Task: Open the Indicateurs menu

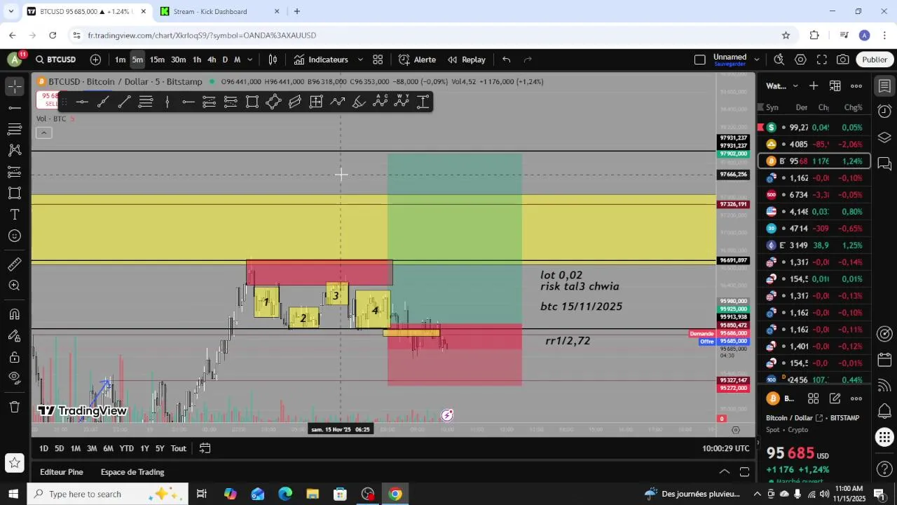Action: click(x=321, y=60)
